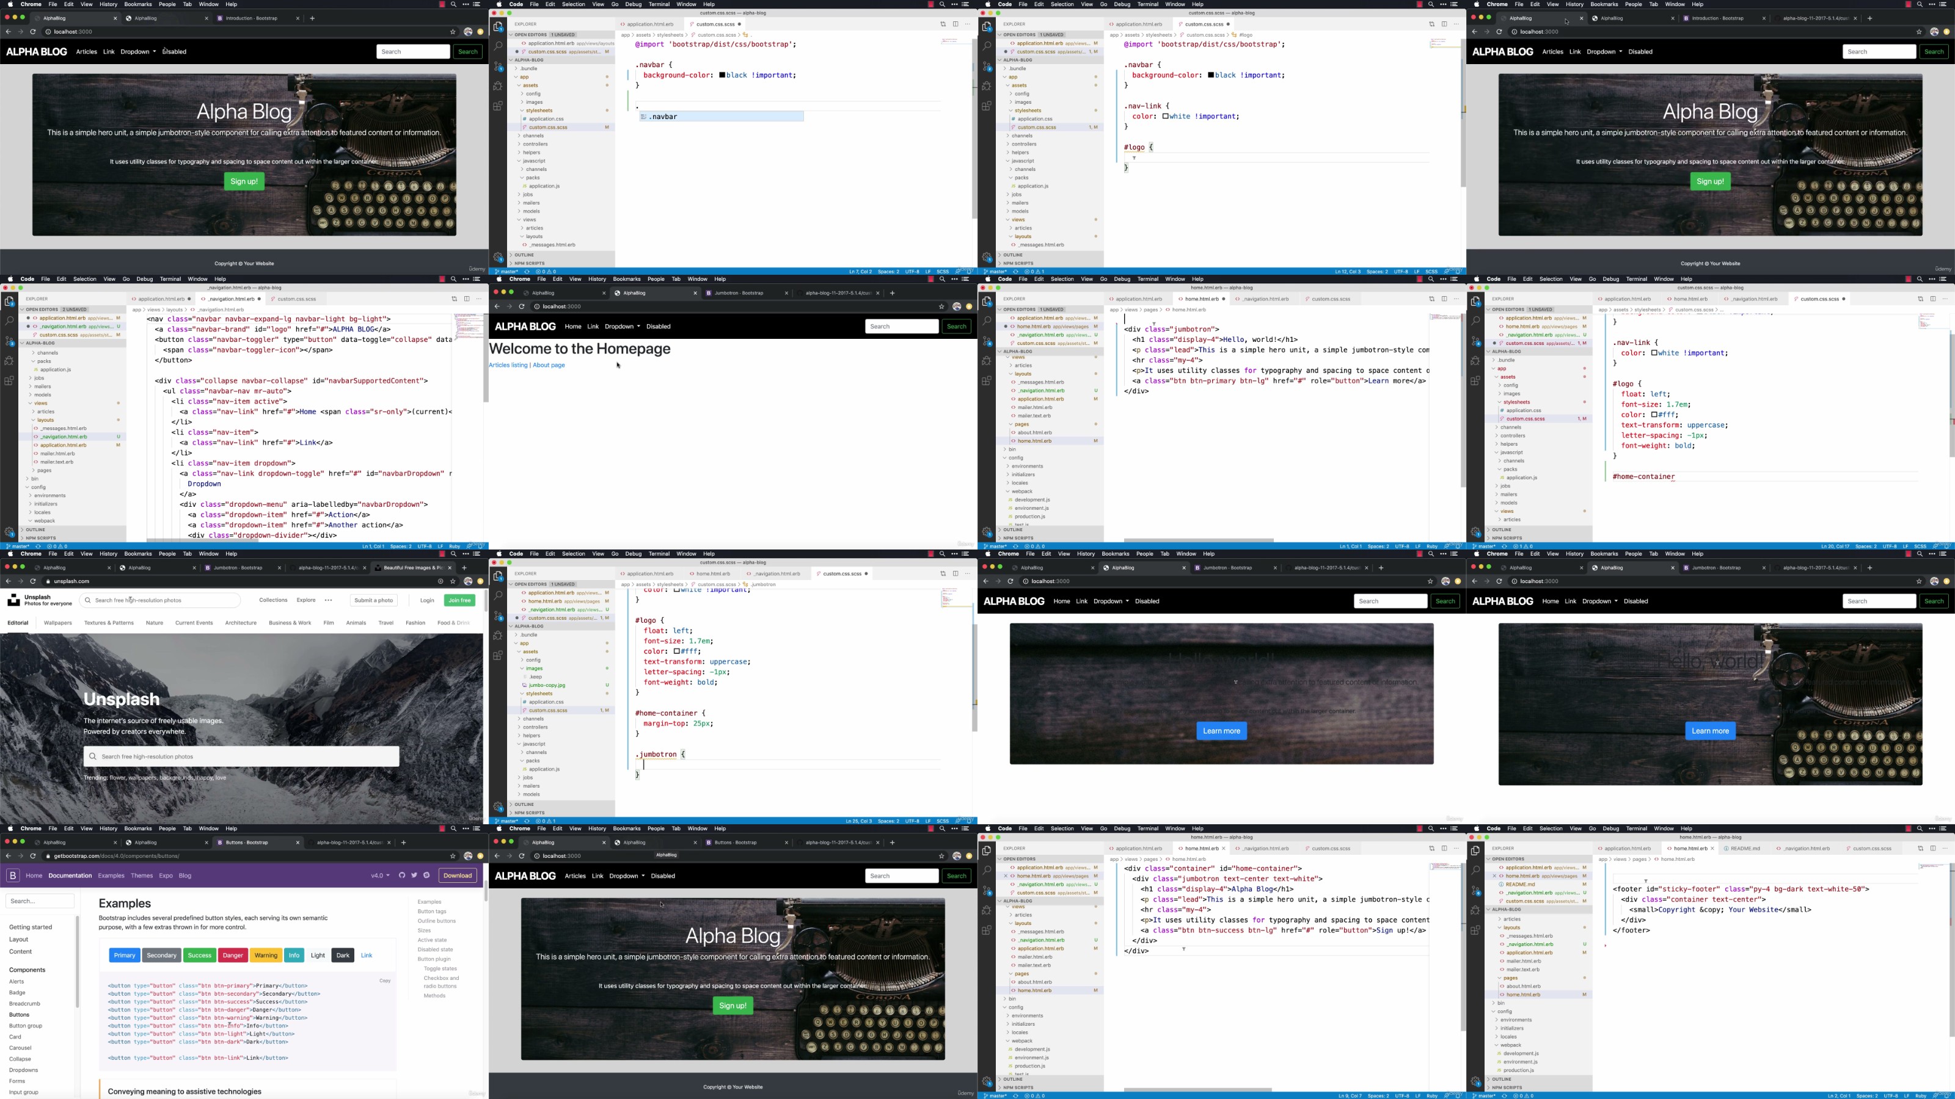Click the Bootstrap B logo icon
This screenshot has width=1955, height=1099.
click(13, 876)
